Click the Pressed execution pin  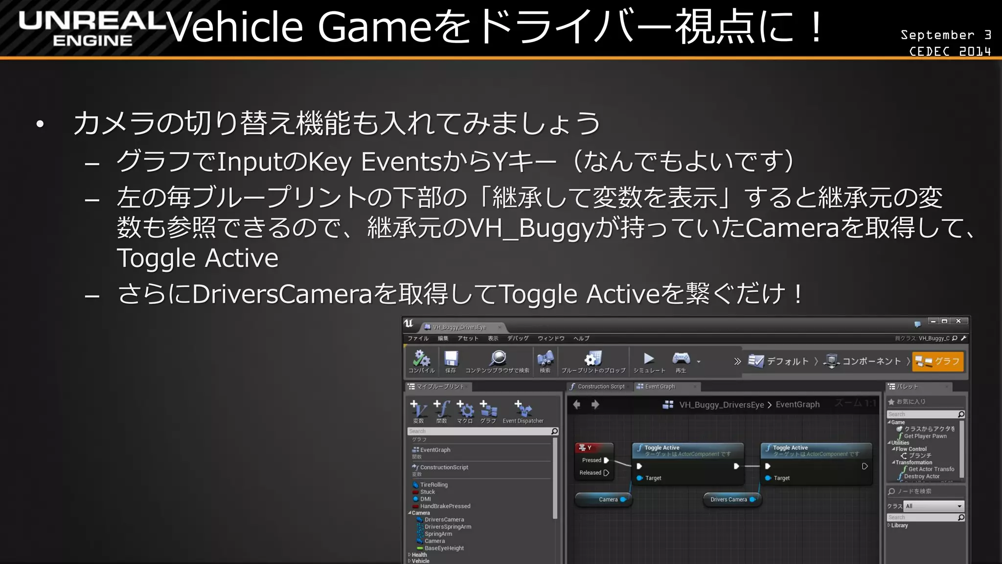coord(606,460)
